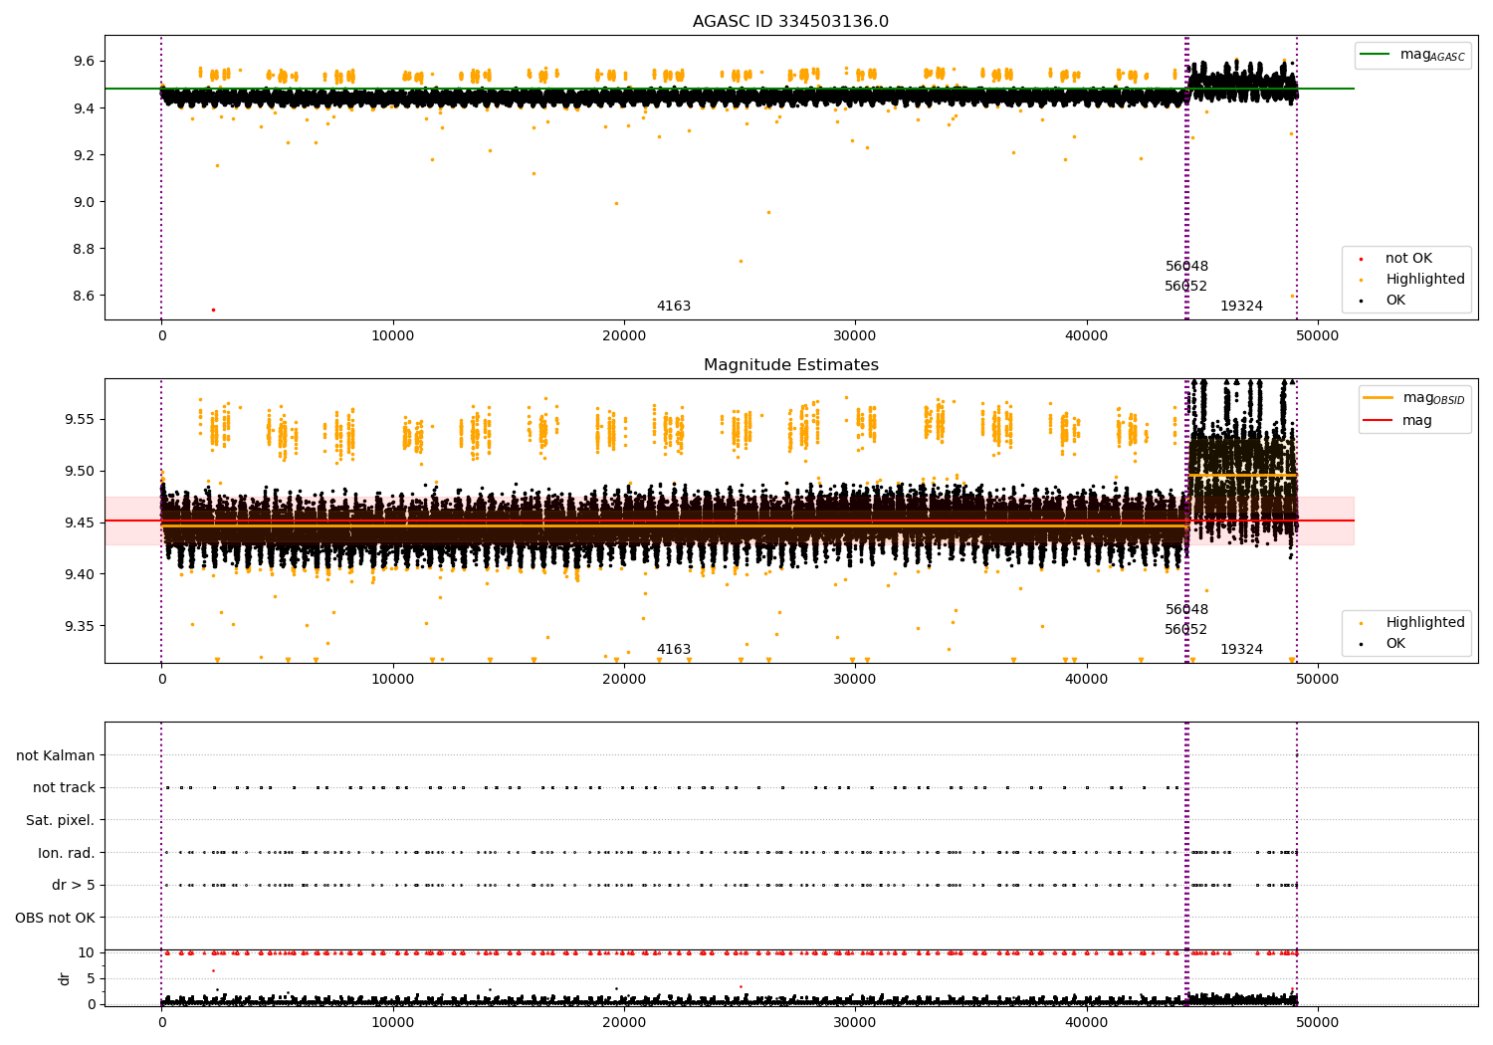
Task: Click the "not Kalman" axis label
Action: tap(56, 755)
